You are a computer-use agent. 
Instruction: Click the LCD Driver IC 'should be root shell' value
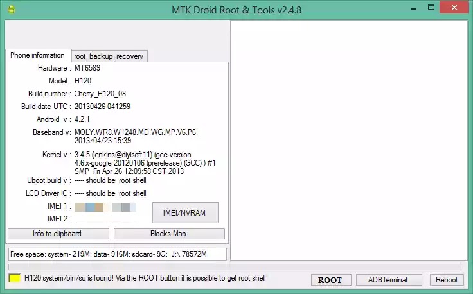coord(111,193)
